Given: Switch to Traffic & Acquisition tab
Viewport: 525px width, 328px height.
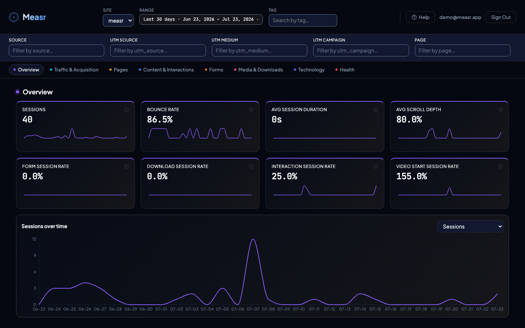Looking at the screenshot, I should (74, 70).
